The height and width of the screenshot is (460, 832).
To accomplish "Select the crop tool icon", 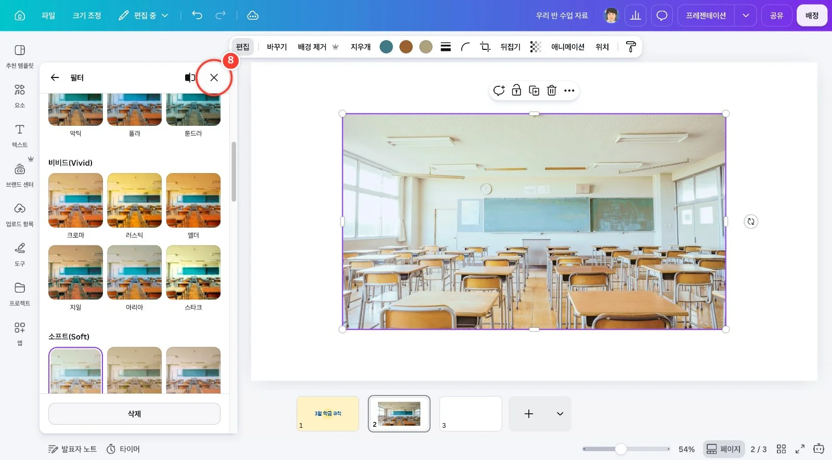I will click(485, 47).
